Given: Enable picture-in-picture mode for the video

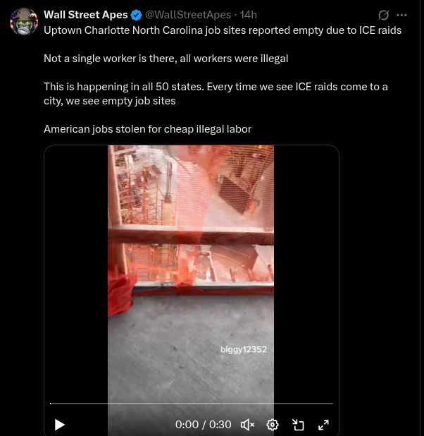Looking at the screenshot, I should (x=298, y=425).
